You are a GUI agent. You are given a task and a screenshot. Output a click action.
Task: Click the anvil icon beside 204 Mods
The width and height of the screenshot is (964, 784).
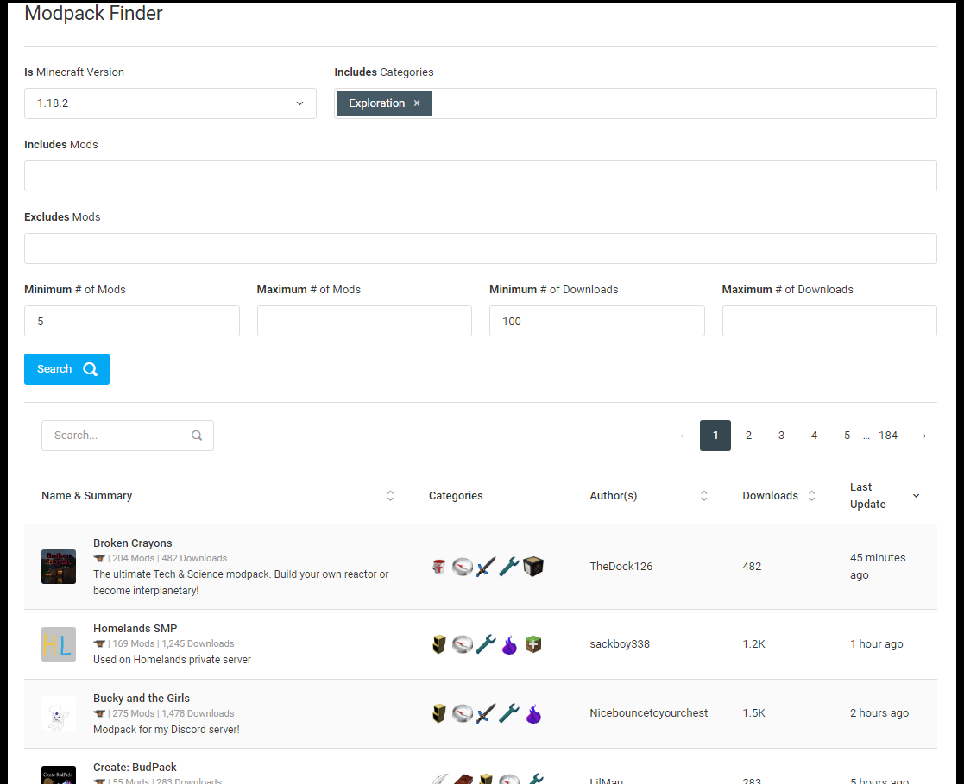pos(99,559)
